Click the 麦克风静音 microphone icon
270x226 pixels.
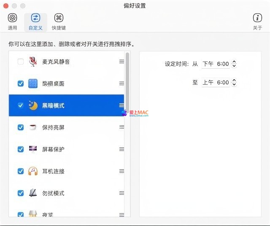pyautogui.click(x=33, y=62)
